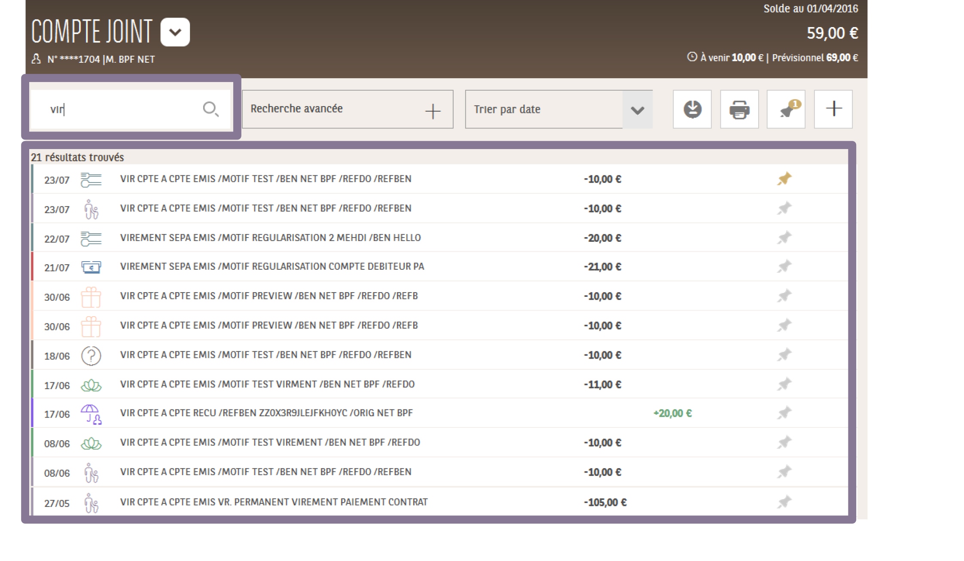Open the 17/06 VIR CPTE RECU transaction
The image size is (964, 561).
(x=266, y=413)
